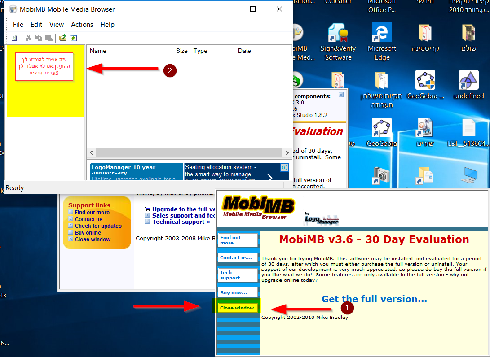490x357 pixels.
Task: Click Tech support... in evaluation dialog
Action: pyautogui.click(x=238, y=275)
